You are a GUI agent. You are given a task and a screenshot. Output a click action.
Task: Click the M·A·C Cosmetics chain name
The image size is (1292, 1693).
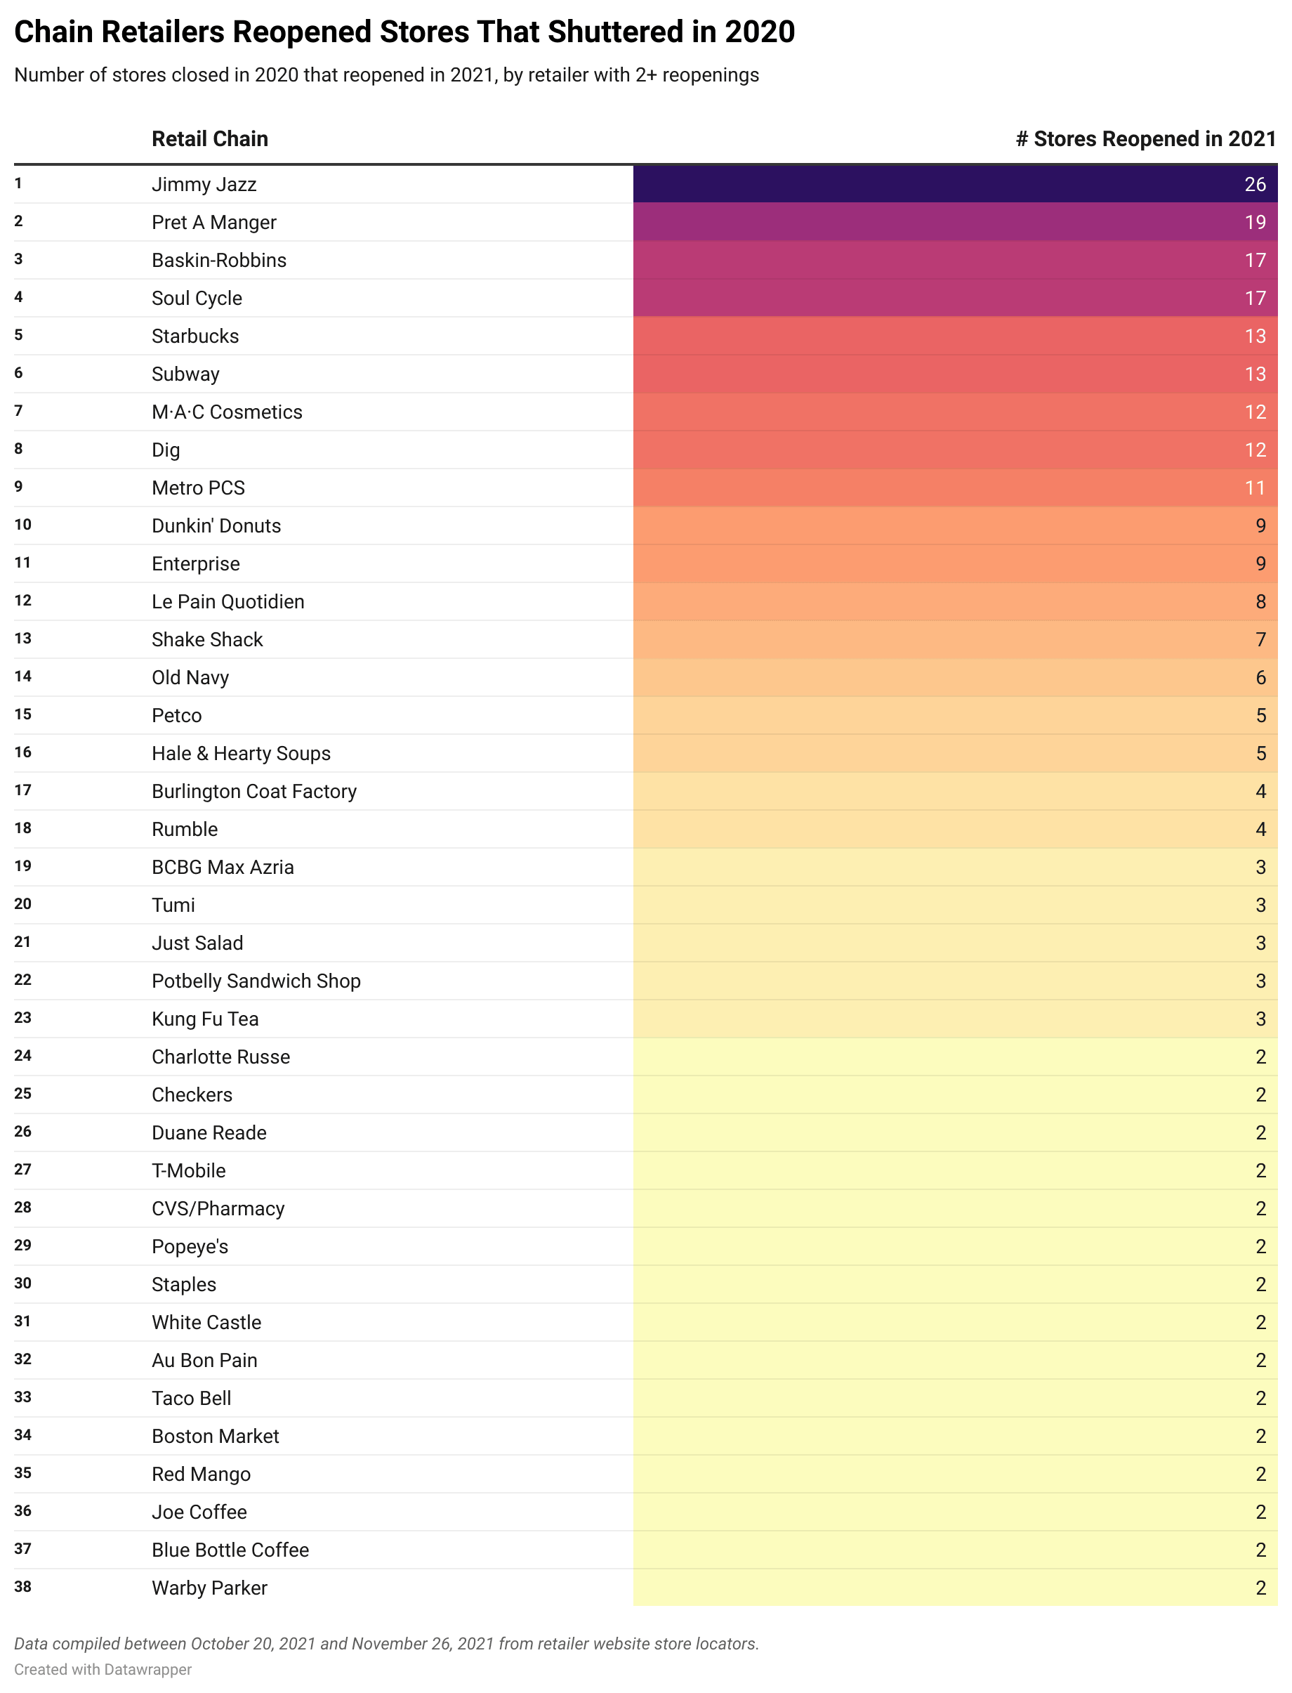click(x=227, y=412)
